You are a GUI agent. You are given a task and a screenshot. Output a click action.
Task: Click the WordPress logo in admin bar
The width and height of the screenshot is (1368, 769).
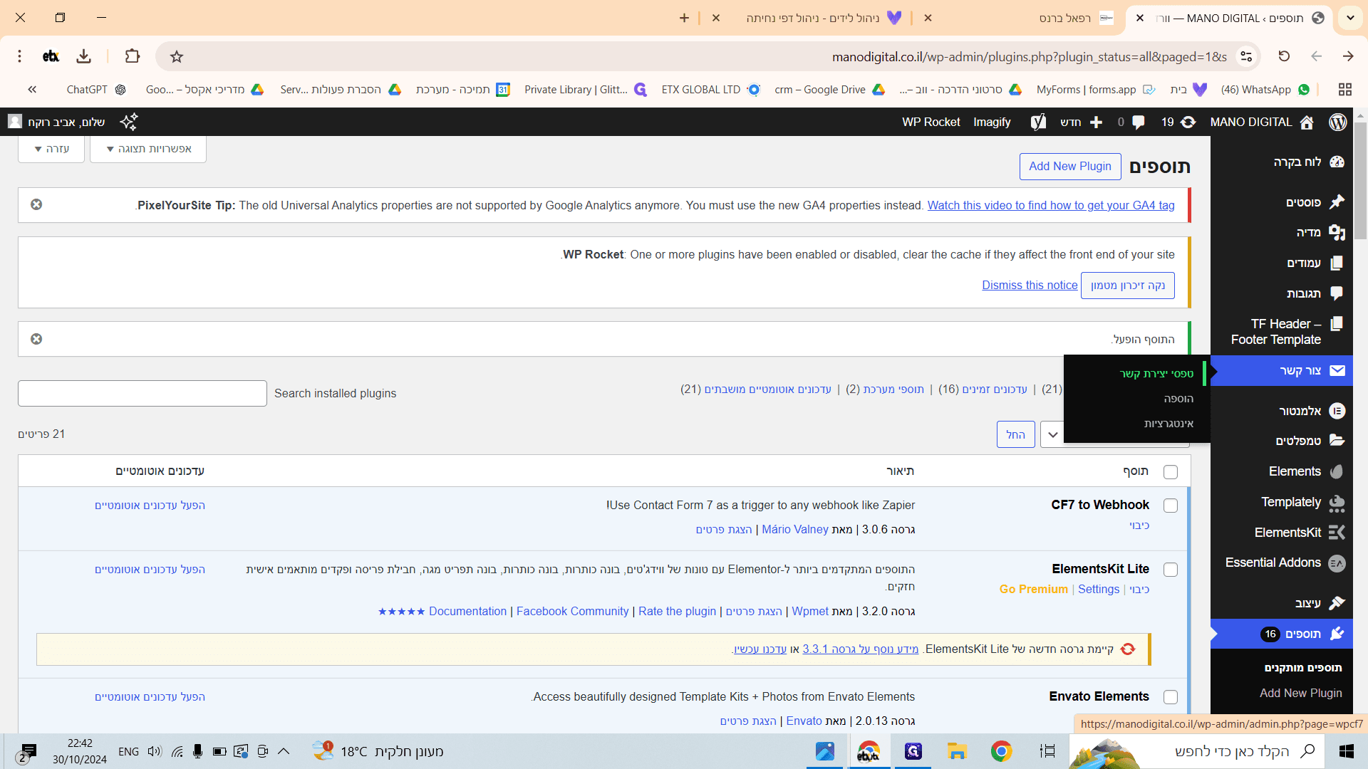pyautogui.click(x=1337, y=122)
